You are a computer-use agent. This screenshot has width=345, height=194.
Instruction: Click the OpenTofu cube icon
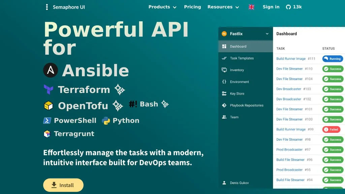point(49,105)
